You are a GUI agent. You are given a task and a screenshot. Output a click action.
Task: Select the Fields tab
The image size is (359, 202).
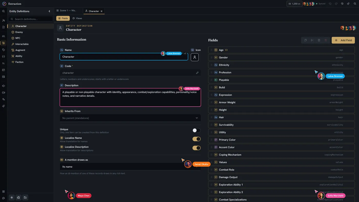pyautogui.click(x=63, y=18)
